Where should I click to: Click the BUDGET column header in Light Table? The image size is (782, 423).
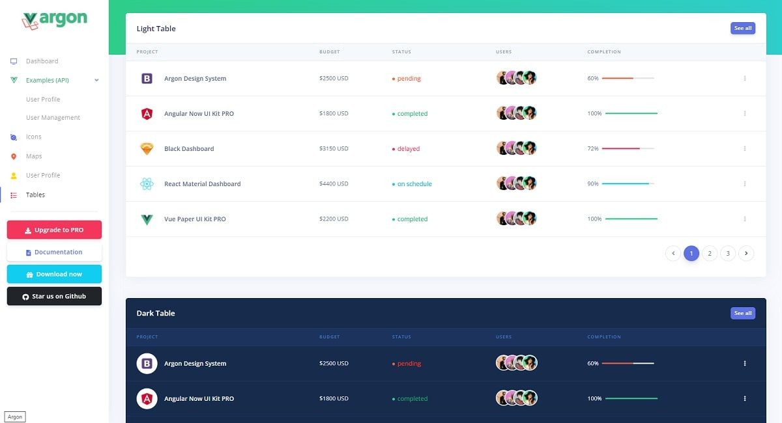tap(330, 52)
